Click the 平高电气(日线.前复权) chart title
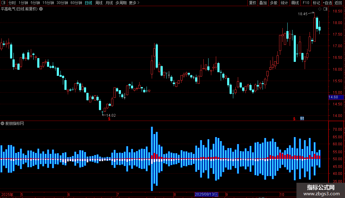 [19, 9]
